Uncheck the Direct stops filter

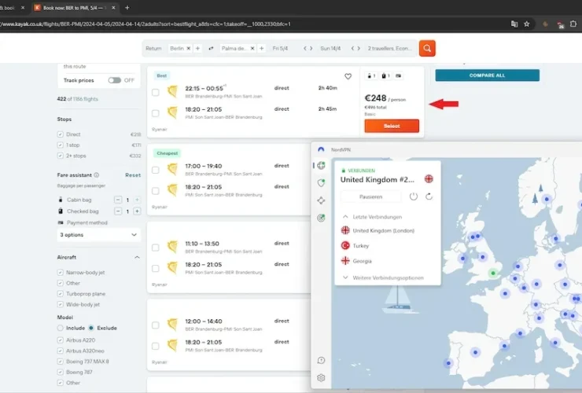point(61,134)
